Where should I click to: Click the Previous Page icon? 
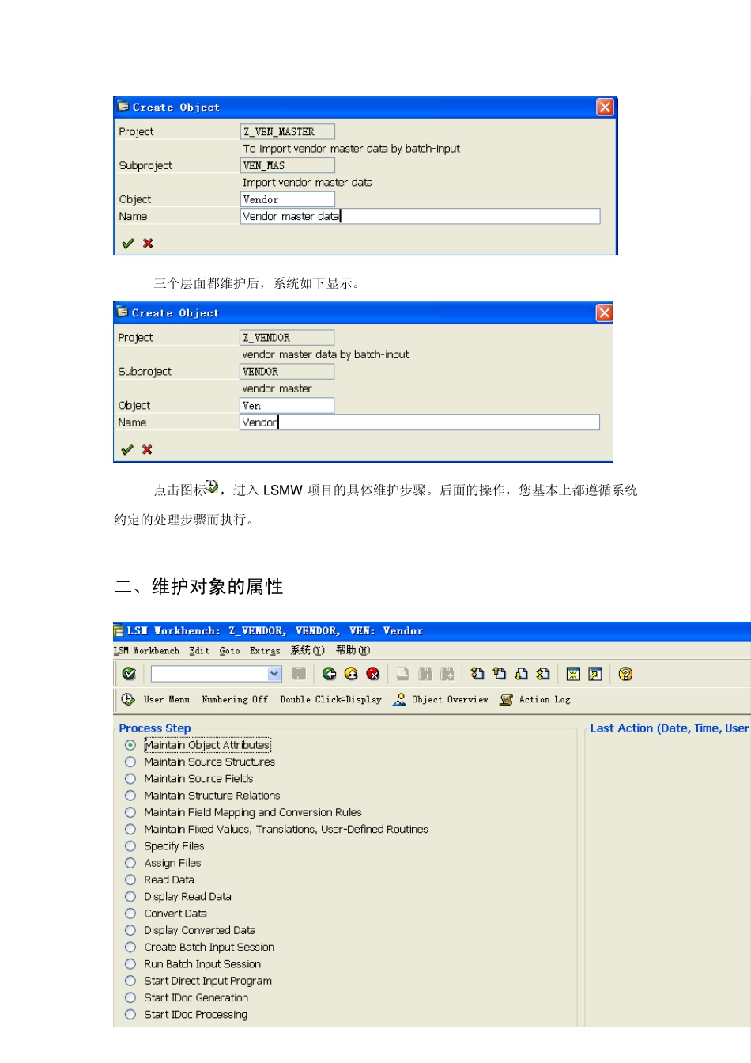(x=500, y=674)
